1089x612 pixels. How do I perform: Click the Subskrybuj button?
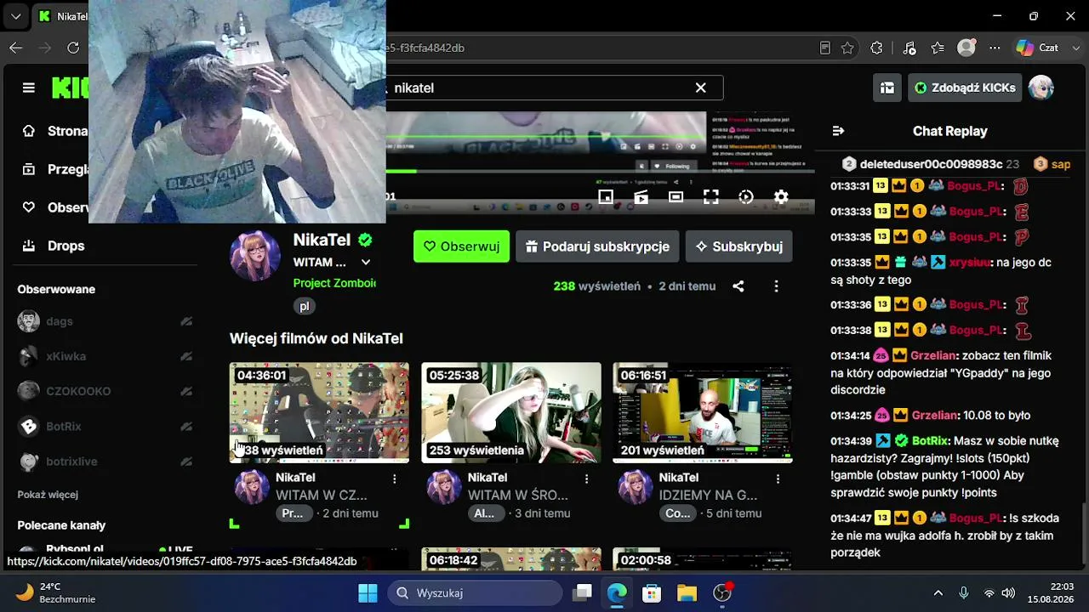[739, 246]
